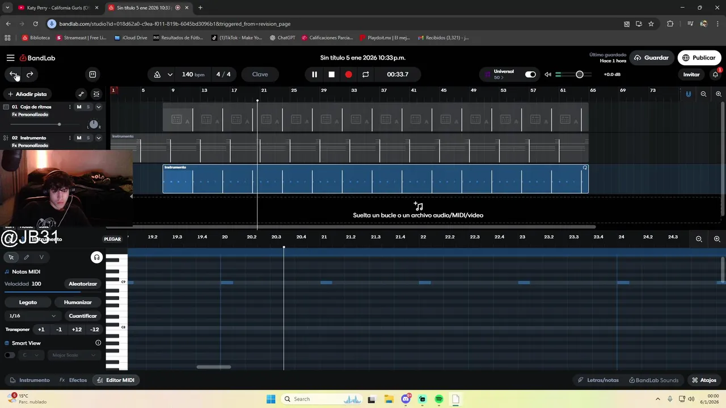Add a new track with Añadir pista

[x=27, y=94]
